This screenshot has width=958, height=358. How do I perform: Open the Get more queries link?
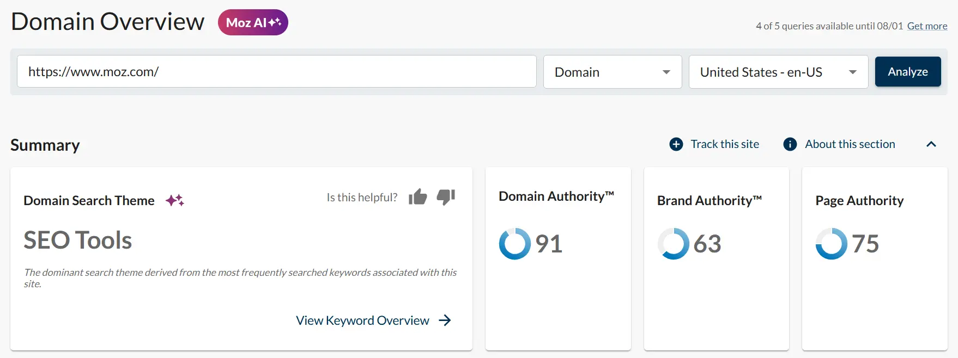927,26
